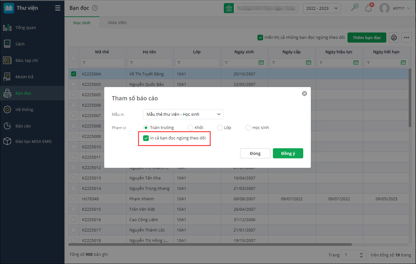Click card code K2225003

click(92, 84)
